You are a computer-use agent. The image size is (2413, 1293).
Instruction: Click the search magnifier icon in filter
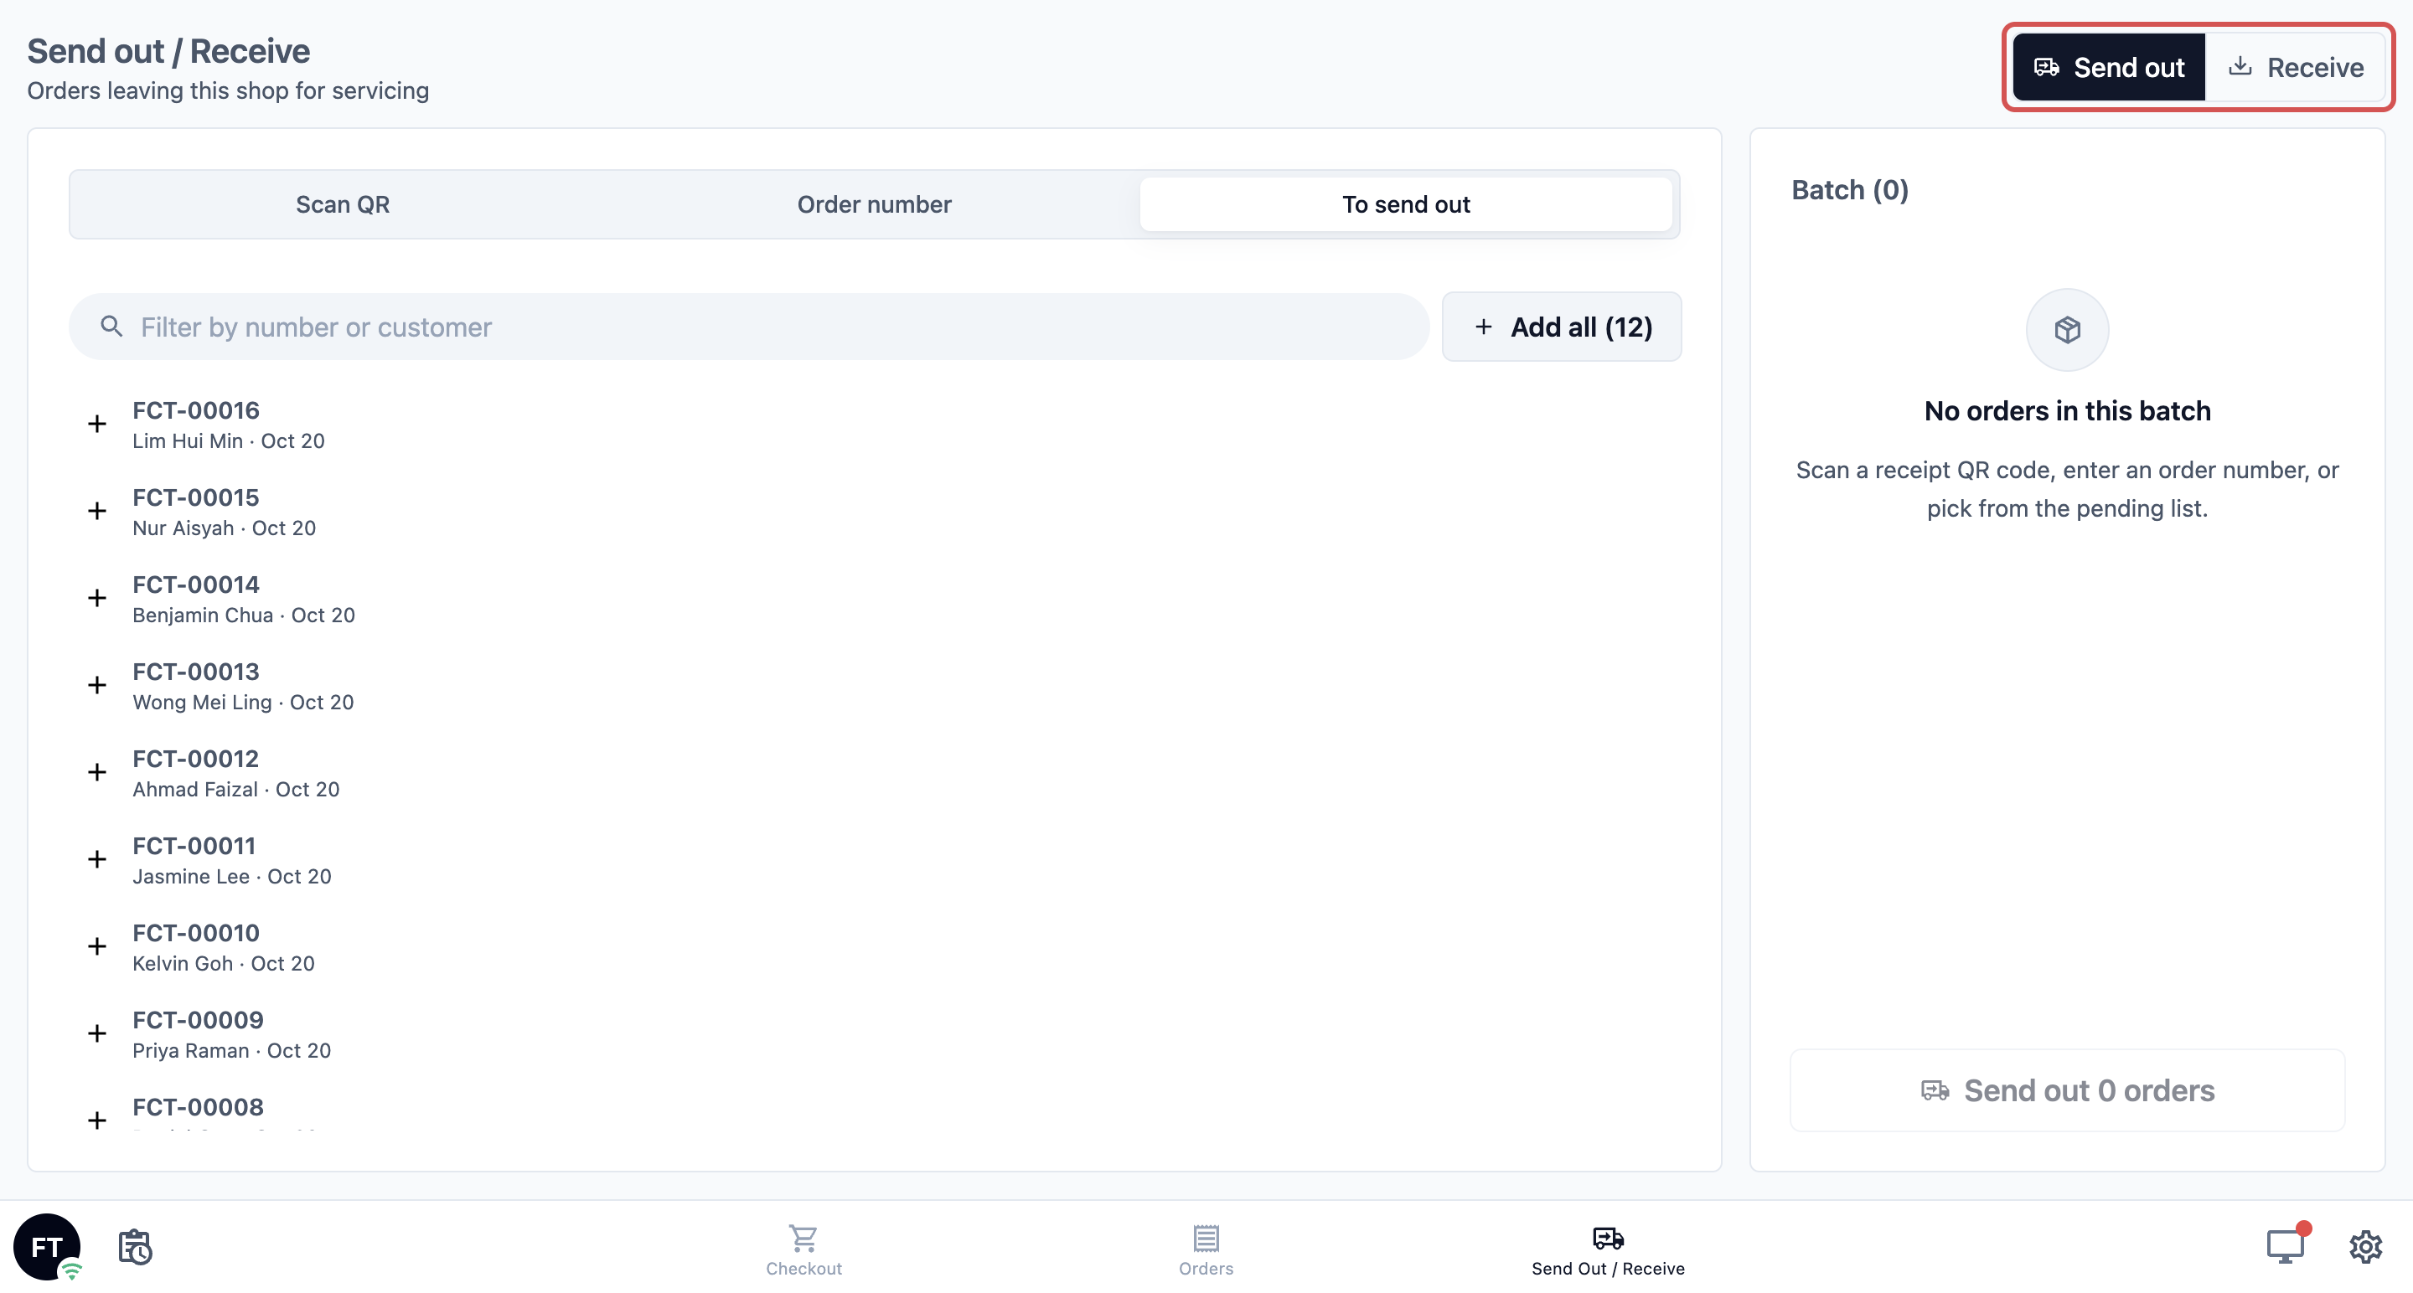click(x=111, y=326)
